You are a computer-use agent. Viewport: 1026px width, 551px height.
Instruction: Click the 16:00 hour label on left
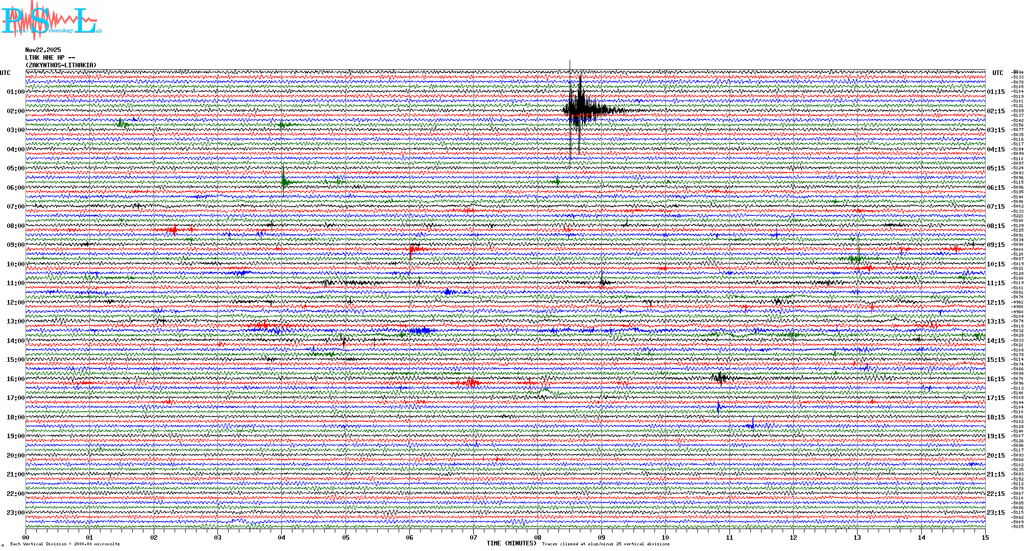click(15, 379)
